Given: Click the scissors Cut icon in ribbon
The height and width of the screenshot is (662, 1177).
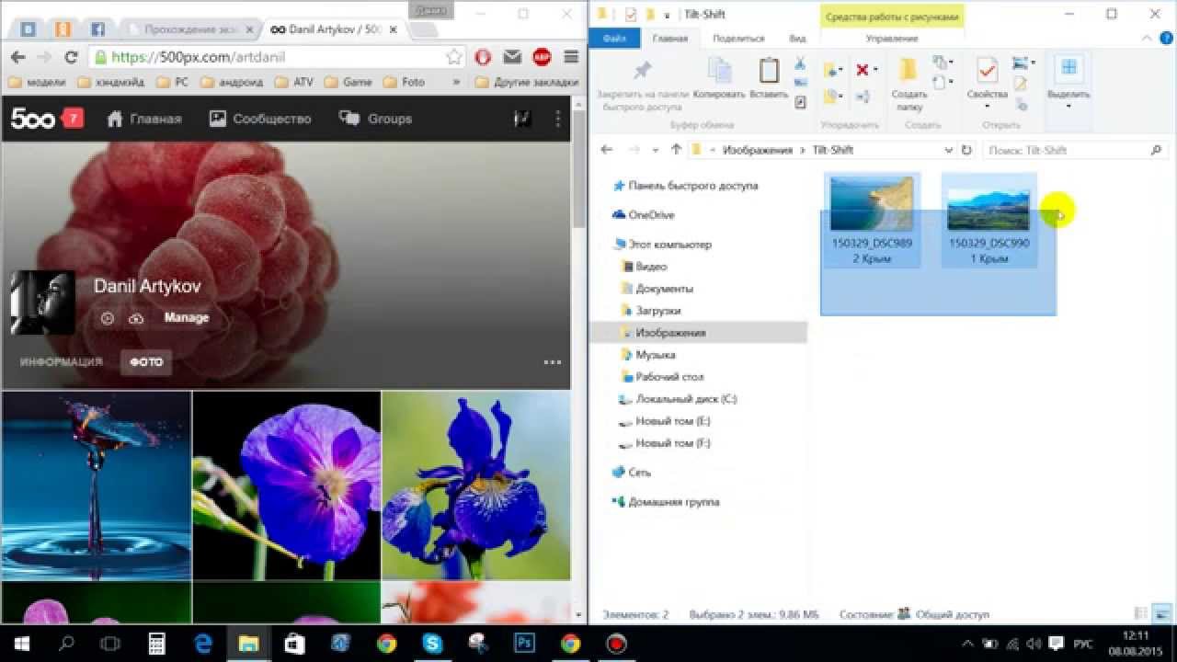Looking at the screenshot, I should point(800,63).
